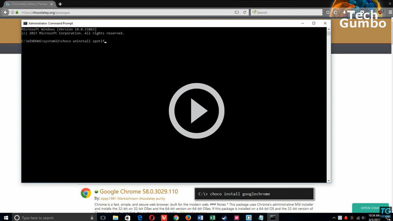Close the Chocolatey Gallery tab
This screenshot has width=393, height=221.
click(x=52, y=4)
